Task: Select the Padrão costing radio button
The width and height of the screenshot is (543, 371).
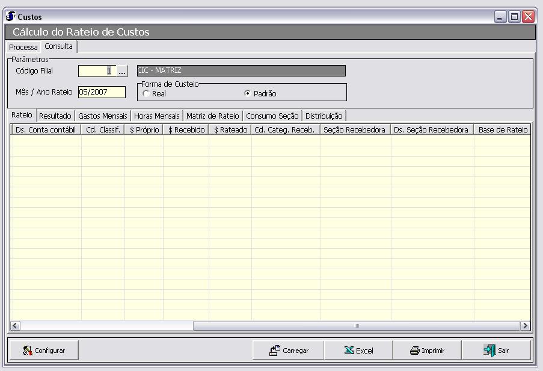Action: 247,94
